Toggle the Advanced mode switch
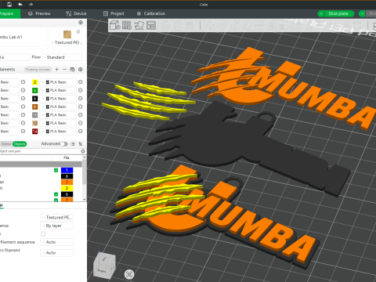The width and height of the screenshot is (376, 282). (x=64, y=144)
